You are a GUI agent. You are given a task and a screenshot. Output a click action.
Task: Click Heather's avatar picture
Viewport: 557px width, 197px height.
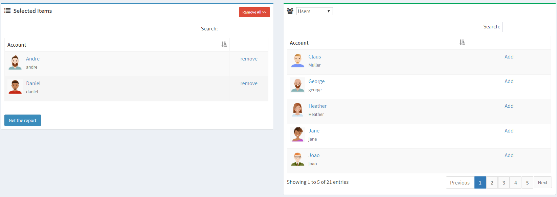point(297,110)
